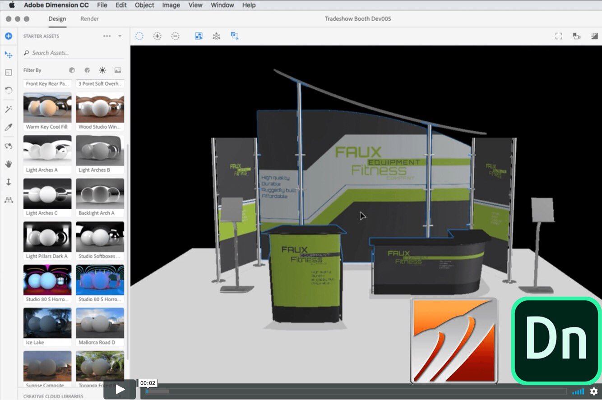
Task: Adjust the video volume bars
Action: pyautogui.click(x=578, y=391)
